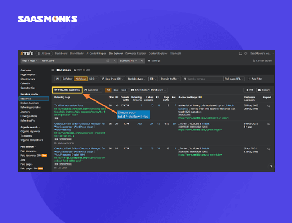Open Settings gear next to search bar
The image size is (292, 223).
154,61
